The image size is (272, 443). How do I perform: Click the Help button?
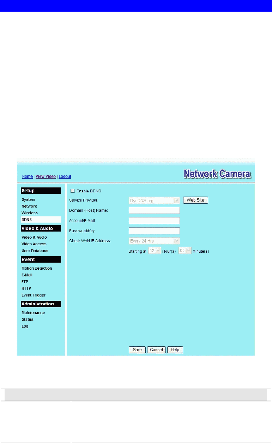(x=175, y=350)
